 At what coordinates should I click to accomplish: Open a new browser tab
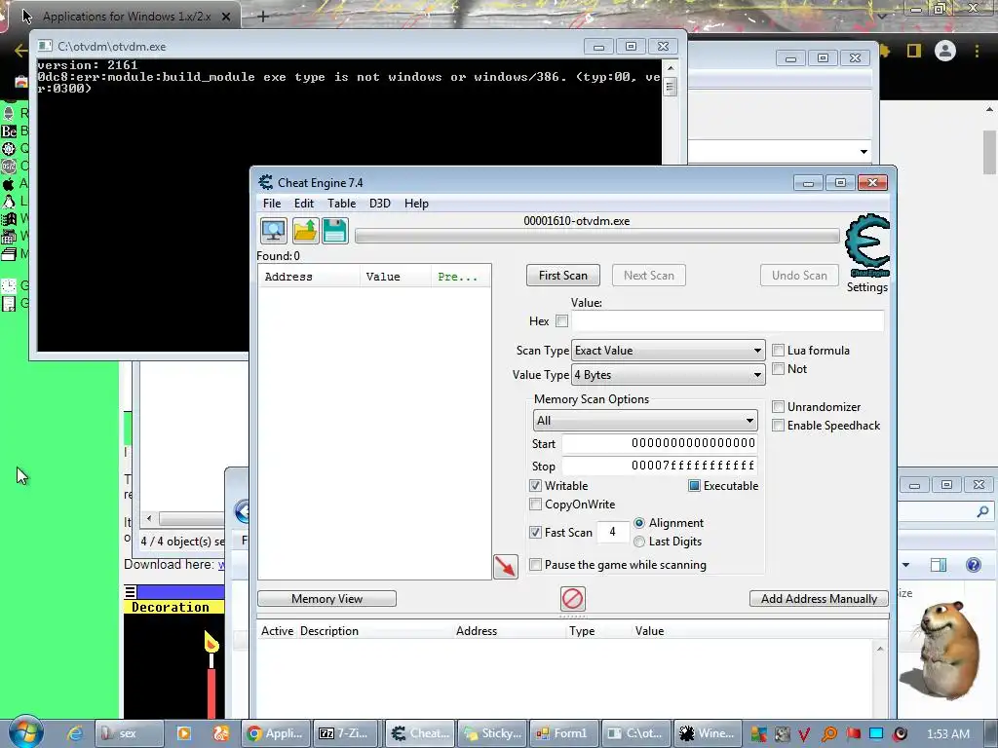pos(263,18)
